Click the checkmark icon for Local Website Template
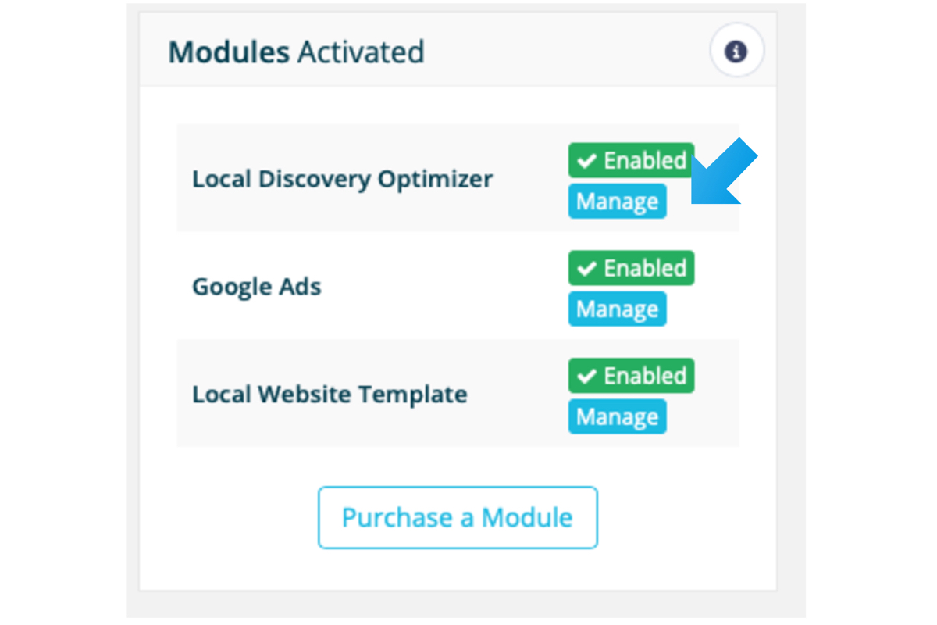Screen dimensions: 937x625 point(587,377)
